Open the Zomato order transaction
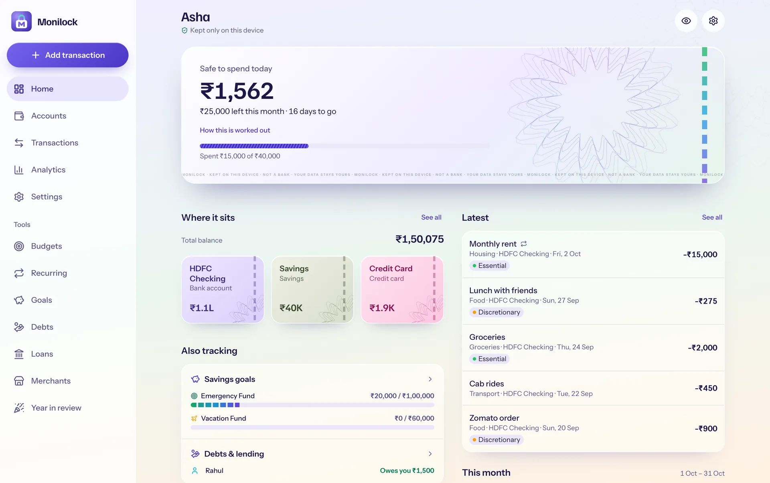This screenshot has height=483, width=770. (593, 428)
